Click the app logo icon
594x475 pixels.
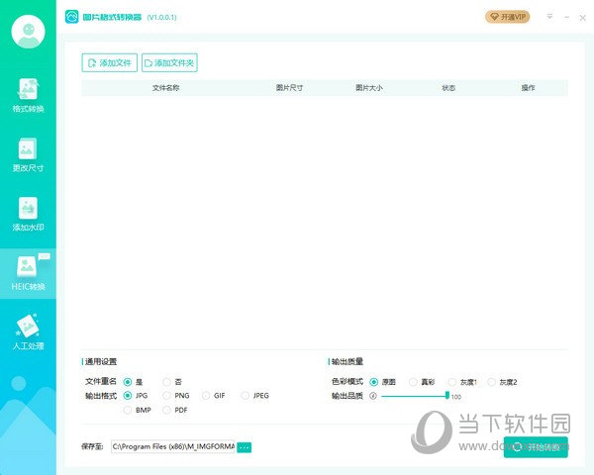tap(71, 17)
